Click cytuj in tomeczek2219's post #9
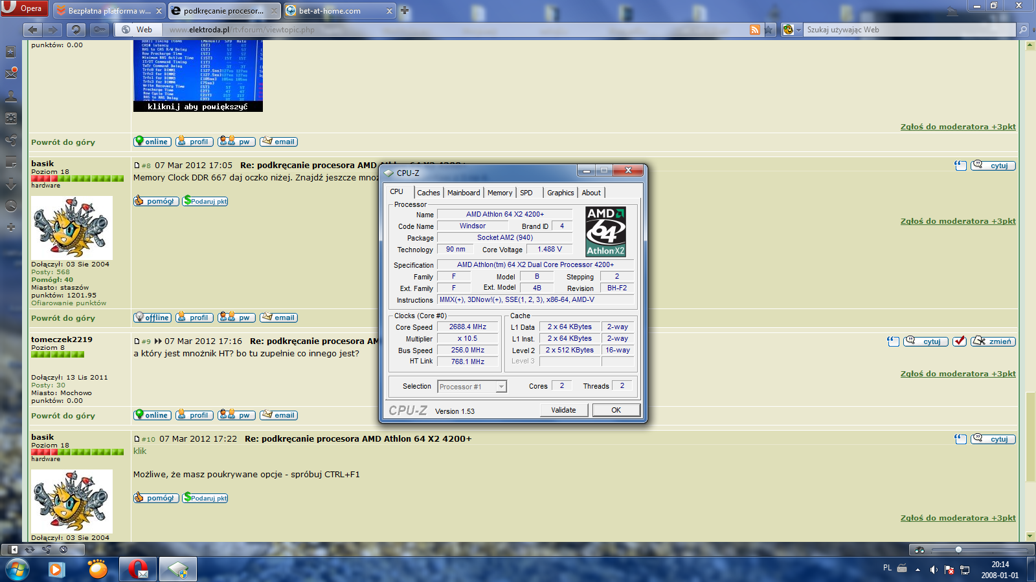 (926, 341)
